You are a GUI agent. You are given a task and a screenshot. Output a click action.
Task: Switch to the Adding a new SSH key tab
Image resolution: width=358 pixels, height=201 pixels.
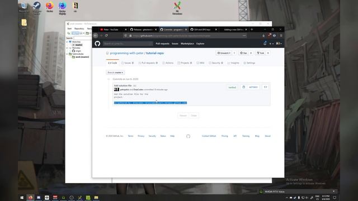[x=233, y=30]
